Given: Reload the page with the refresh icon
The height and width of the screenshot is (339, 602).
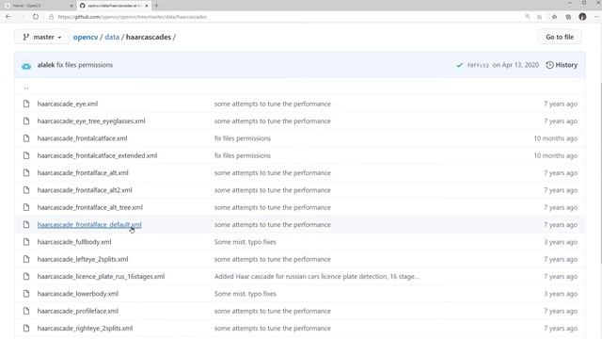Looking at the screenshot, I should (x=36, y=17).
